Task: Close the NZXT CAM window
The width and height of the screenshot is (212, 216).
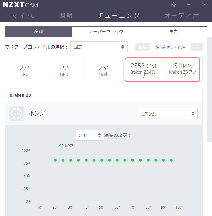Action: 204,5
